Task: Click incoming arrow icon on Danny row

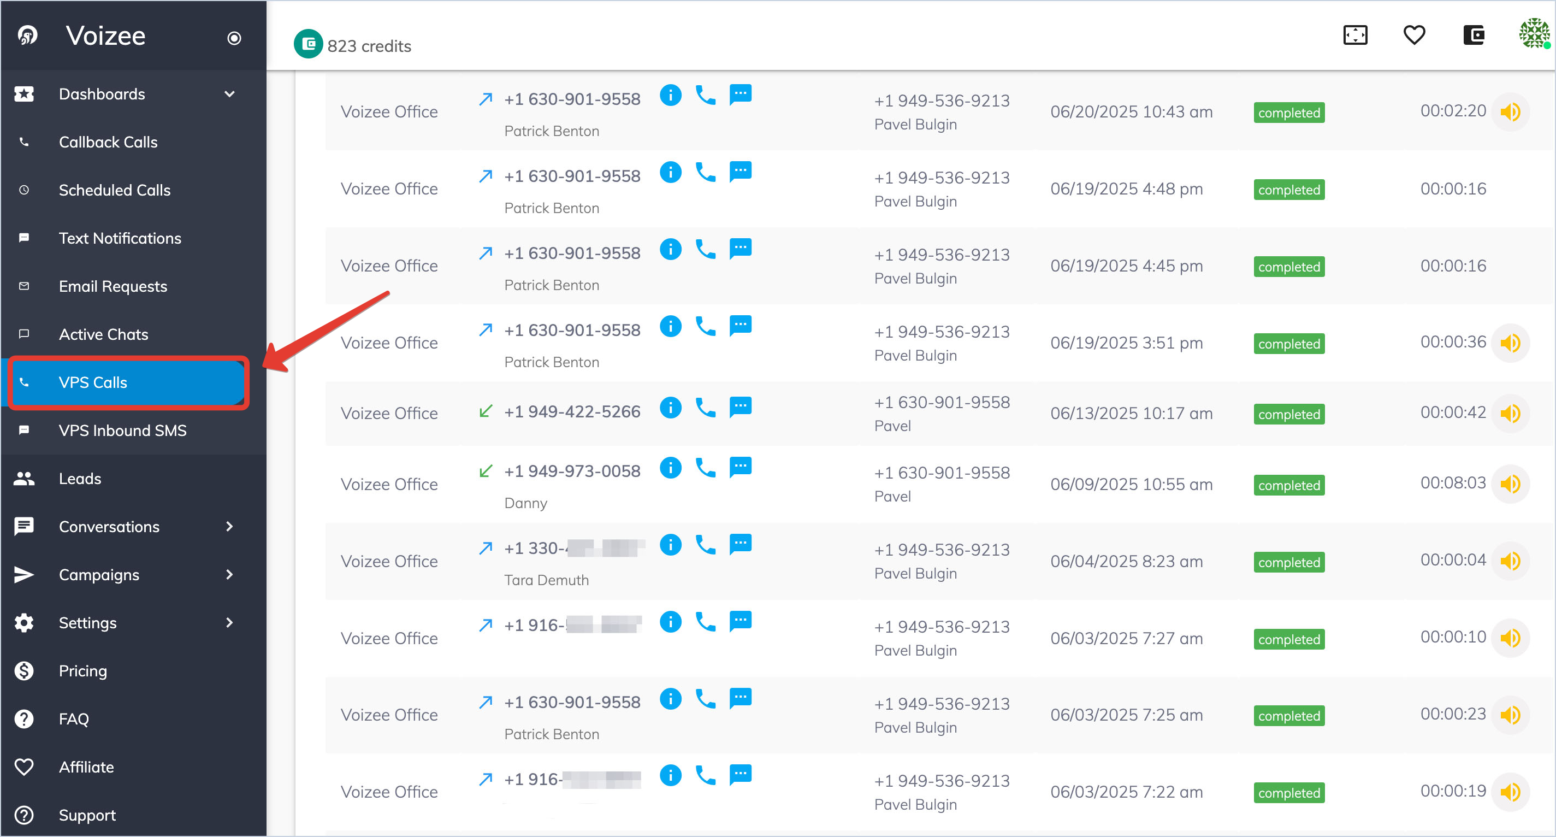Action: (486, 471)
